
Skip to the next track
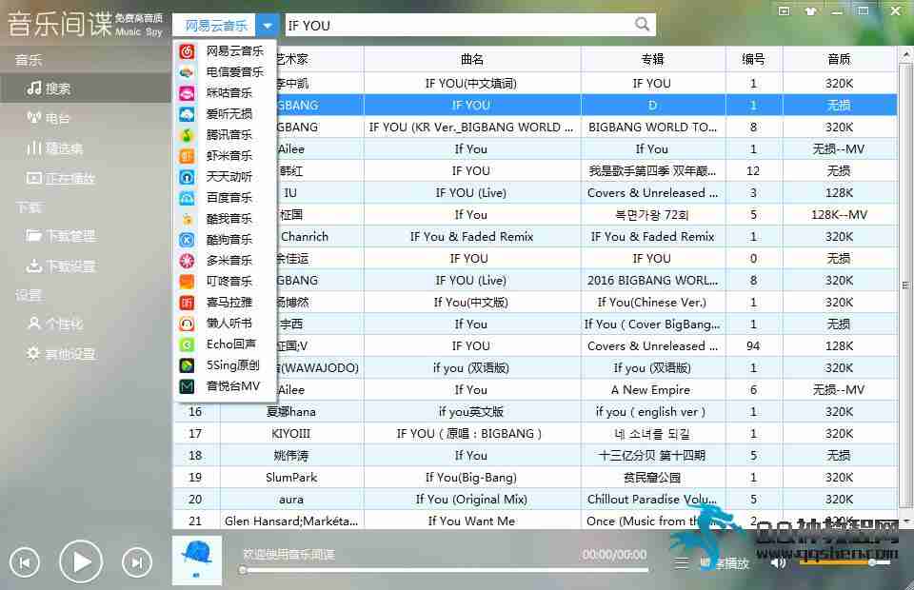tap(136, 562)
